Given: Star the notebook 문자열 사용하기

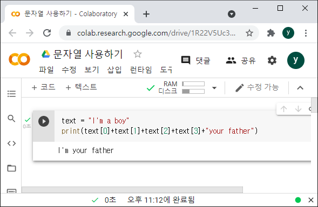Looking at the screenshot, I should (x=138, y=54).
